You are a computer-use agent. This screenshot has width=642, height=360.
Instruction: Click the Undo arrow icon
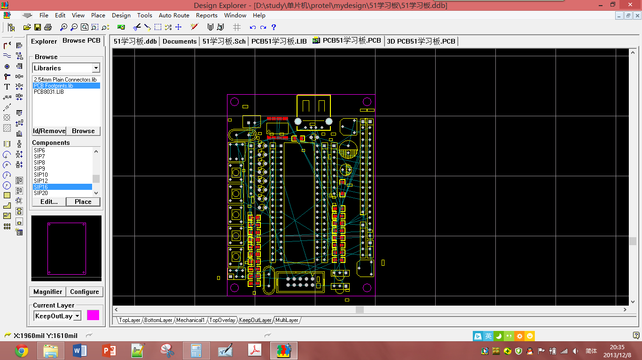253,27
